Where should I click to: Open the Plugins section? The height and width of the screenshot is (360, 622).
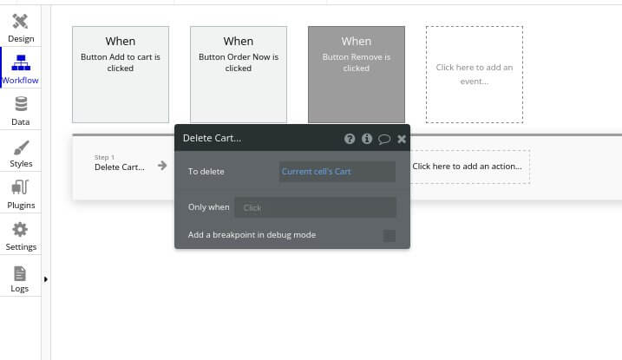tap(21, 193)
